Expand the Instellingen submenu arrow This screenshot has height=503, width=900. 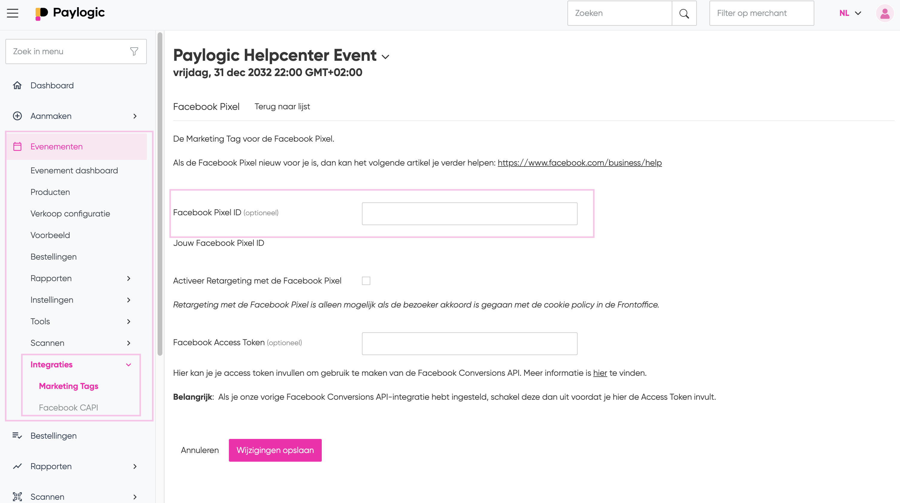[129, 300]
